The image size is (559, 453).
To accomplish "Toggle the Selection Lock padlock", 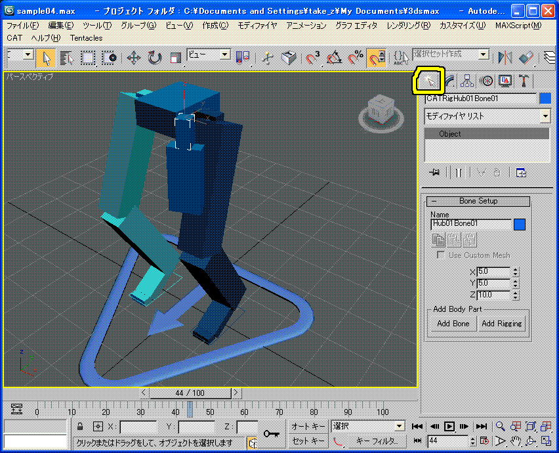I will coord(80,426).
